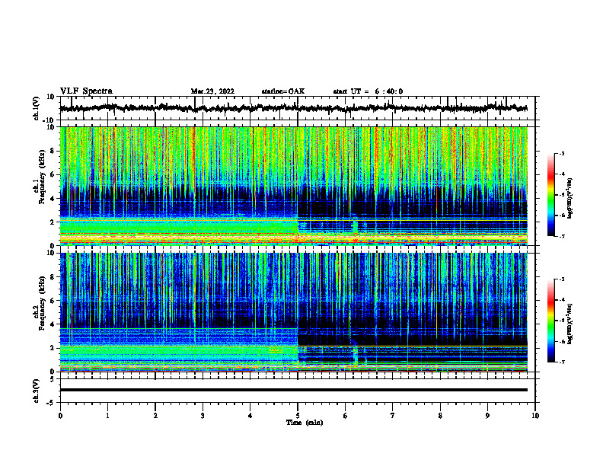Click the "4" tick on ch.1 frequency axis
Image resolution: width=603 pixels, height=466 pixels.
click(x=53, y=199)
